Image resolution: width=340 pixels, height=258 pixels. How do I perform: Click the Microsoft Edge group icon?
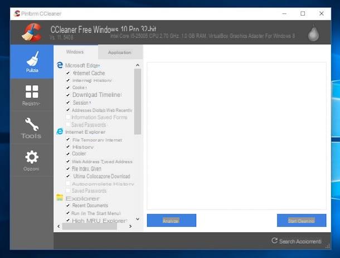(x=60, y=65)
